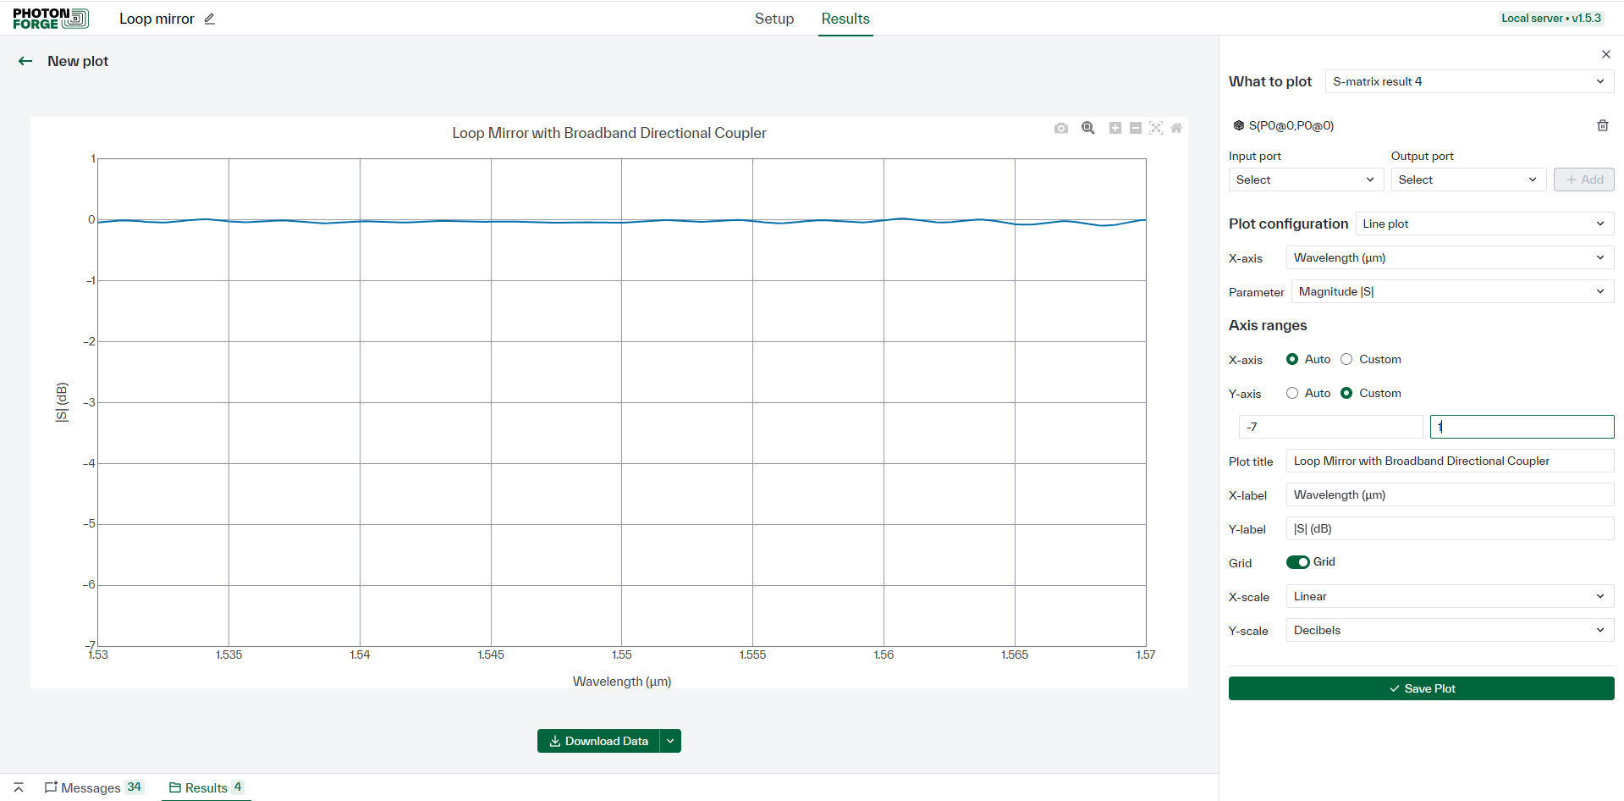Select the plot zoom magnifier tool
Image resolution: width=1624 pixels, height=801 pixels.
pyautogui.click(x=1088, y=128)
